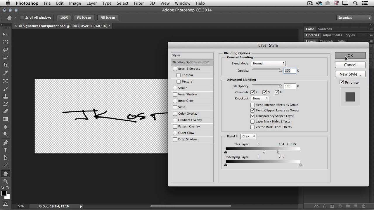Click the foreground color swatch

point(4,193)
